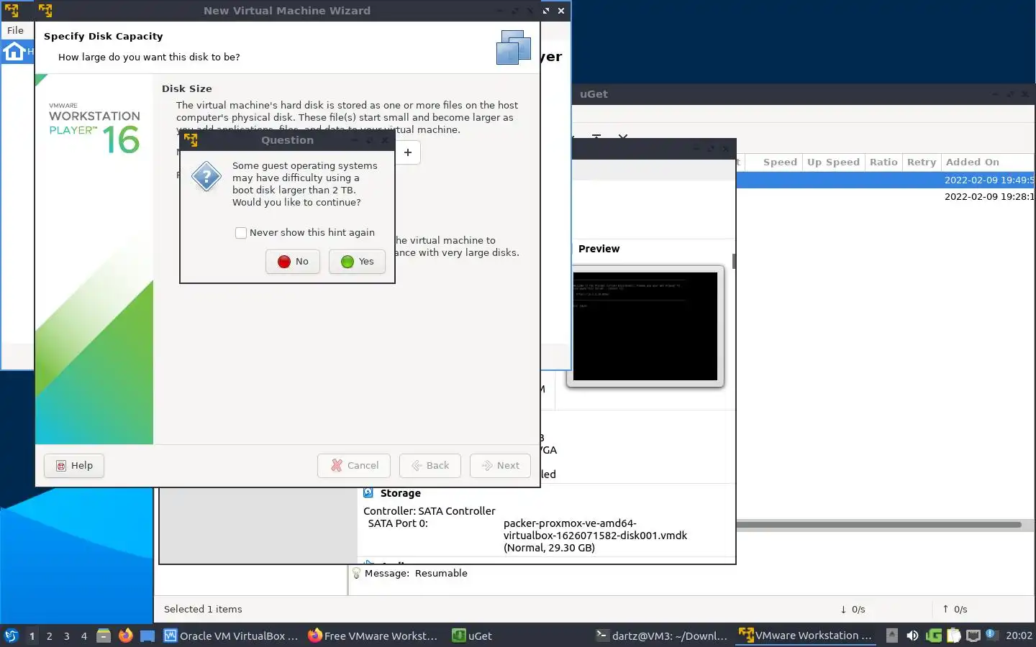Viewport: 1036px width, 647px height.
Task: Click the volume speaker tray icon
Action: tap(912, 635)
